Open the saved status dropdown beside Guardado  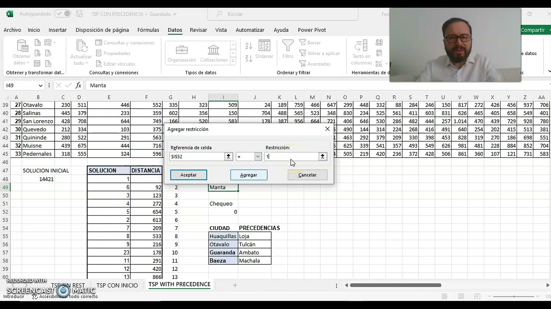click(175, 14)
